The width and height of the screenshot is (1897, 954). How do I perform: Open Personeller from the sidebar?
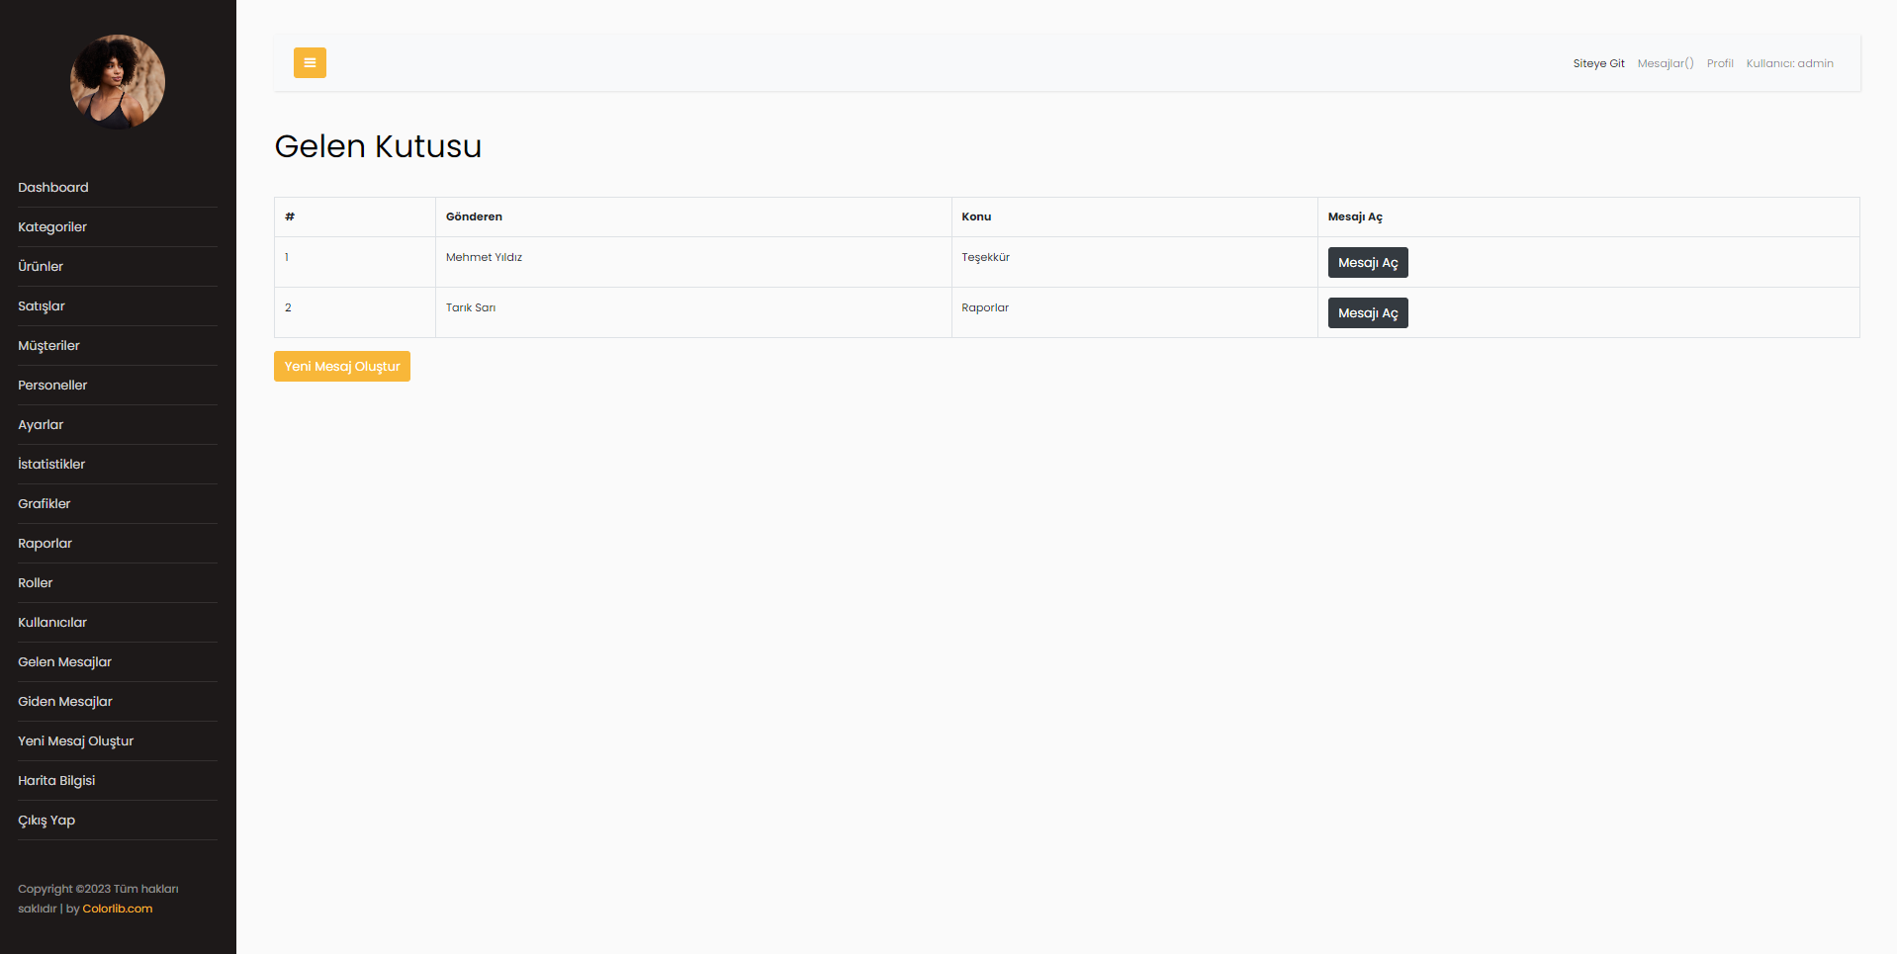tap(52, 385)
